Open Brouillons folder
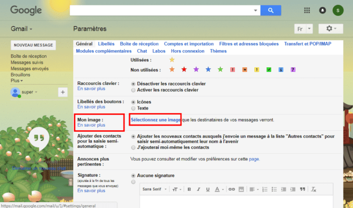This screenshot has width=353, height=208. point(20,74)
